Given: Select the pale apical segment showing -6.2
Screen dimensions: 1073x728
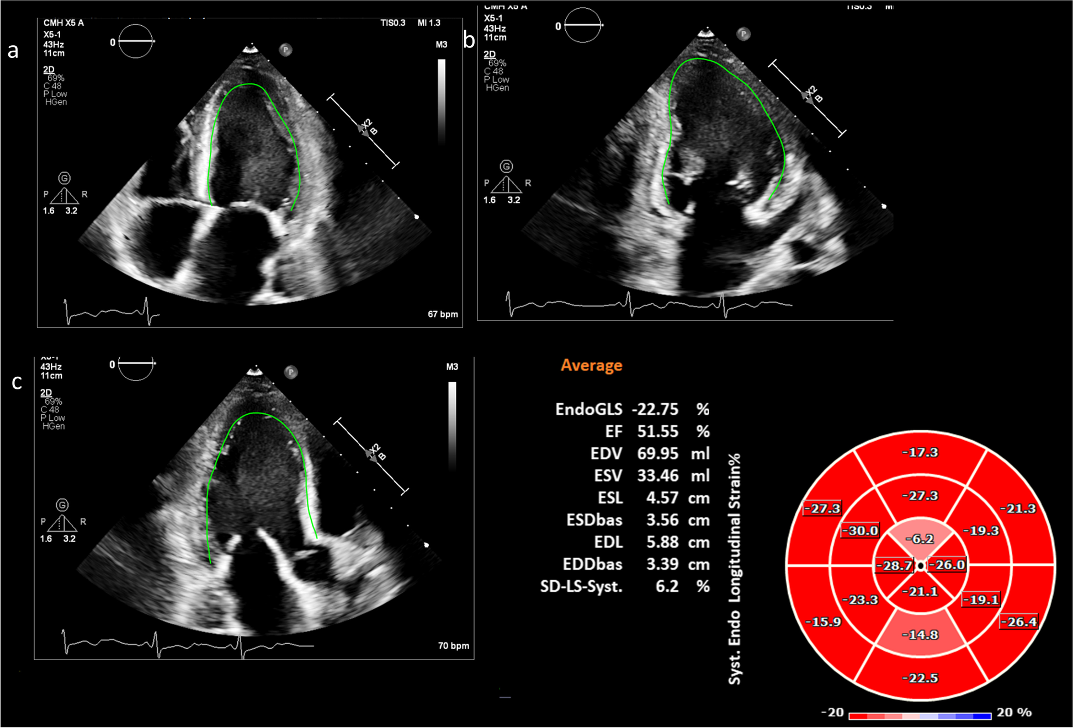Looking at the screenshot, I should tap(921, 538).
